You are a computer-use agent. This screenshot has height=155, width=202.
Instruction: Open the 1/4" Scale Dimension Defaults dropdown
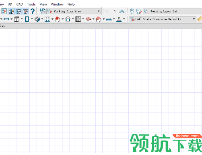(163, 19)
